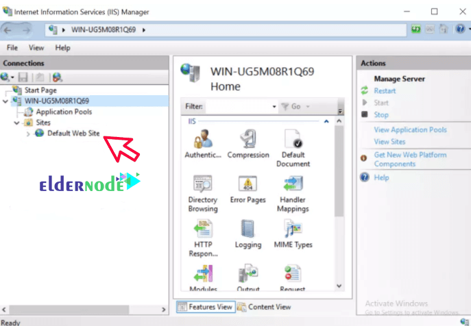Open the Directory Browsing feature

click(x=203, y=193)
